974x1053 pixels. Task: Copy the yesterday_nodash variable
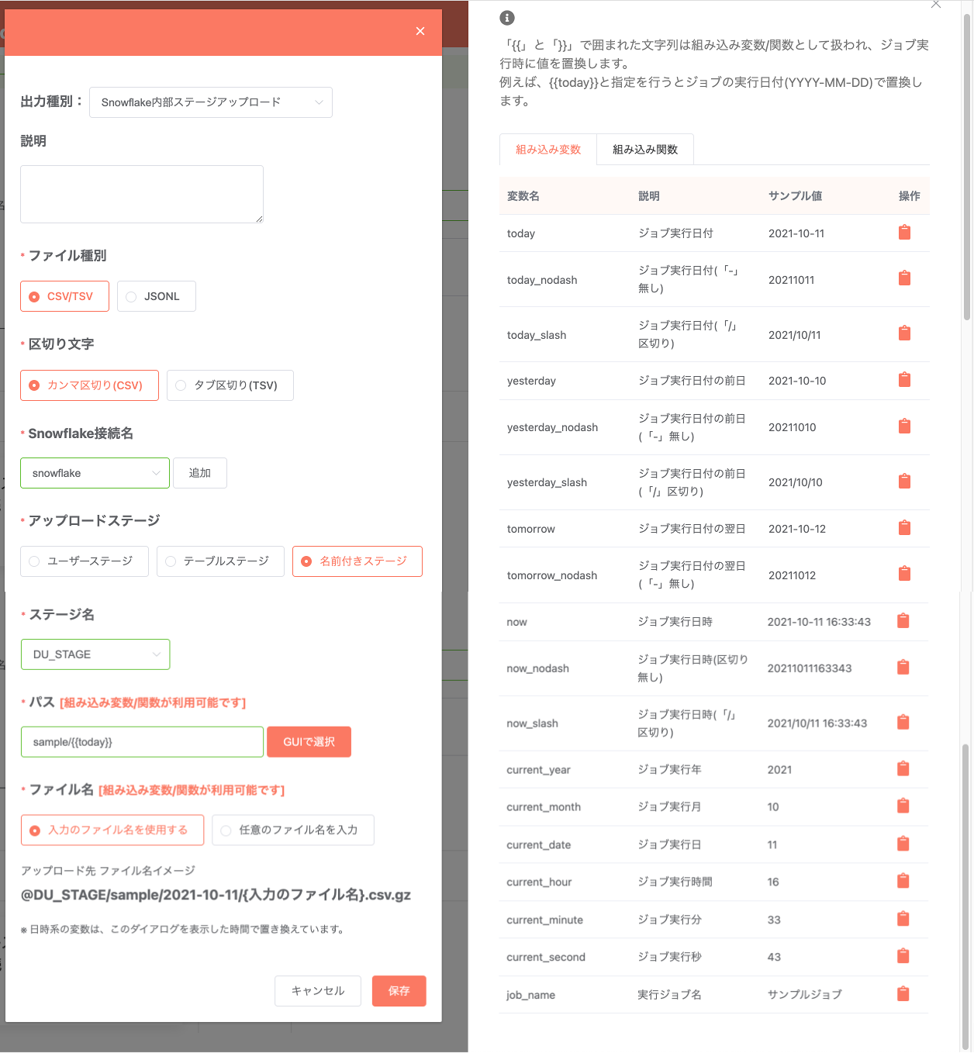pos(904,426)
